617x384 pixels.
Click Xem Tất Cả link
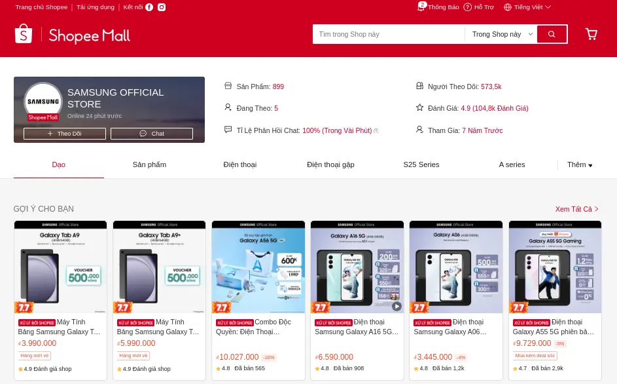(576, 209)
